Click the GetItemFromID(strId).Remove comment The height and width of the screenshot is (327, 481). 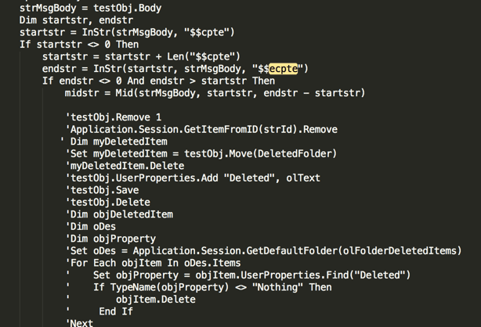pos(260,129)
